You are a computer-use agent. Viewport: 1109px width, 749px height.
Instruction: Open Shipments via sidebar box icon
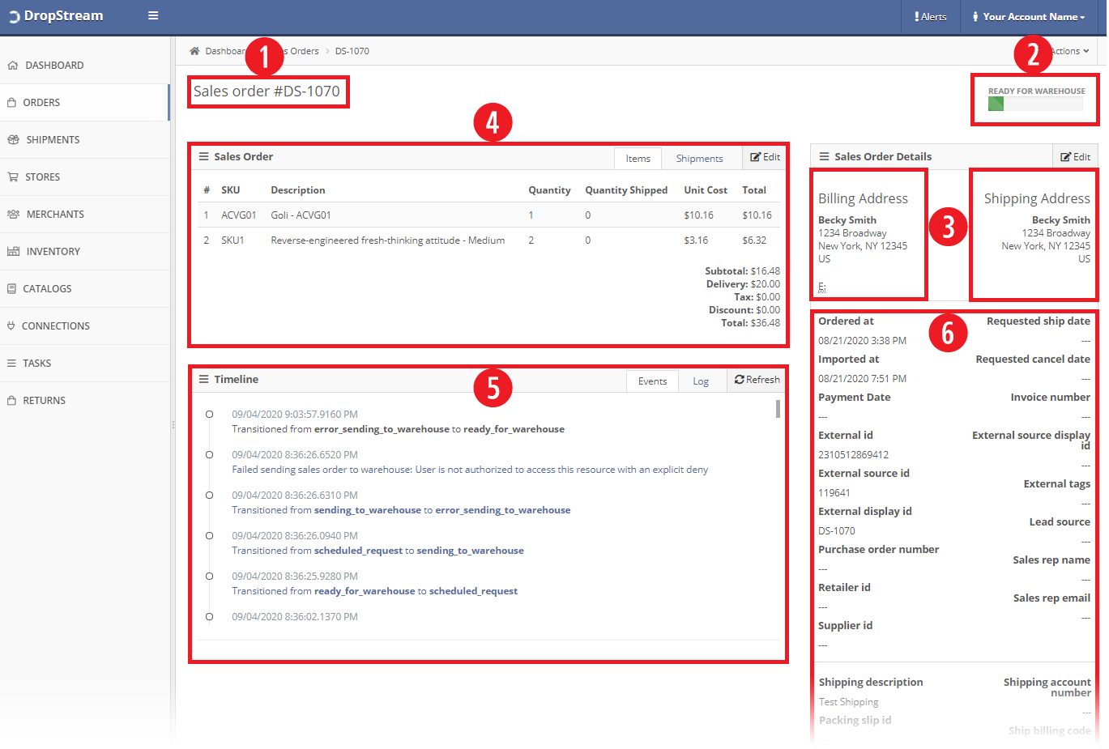13,140
